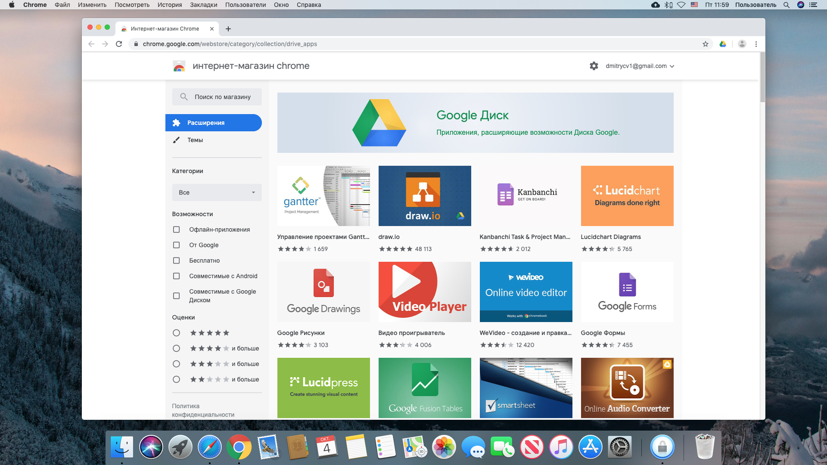The width and height of the screenshot is (827, 465).
Task: Click Spotlight search in menu bar
Action: pyautogui.click(x=787, y=5)
